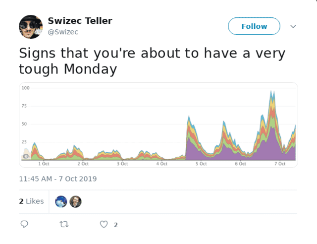Image resolution: width=317 pixels, height=244 pixels.
Task: Like the tweet with the heart icon
Action: [104, 225]
